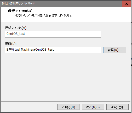The width and height of the screenshot is (132, 113).
Task: Close the 新しい仮想マシン ウィザード dialog
Action: (127, 4)
